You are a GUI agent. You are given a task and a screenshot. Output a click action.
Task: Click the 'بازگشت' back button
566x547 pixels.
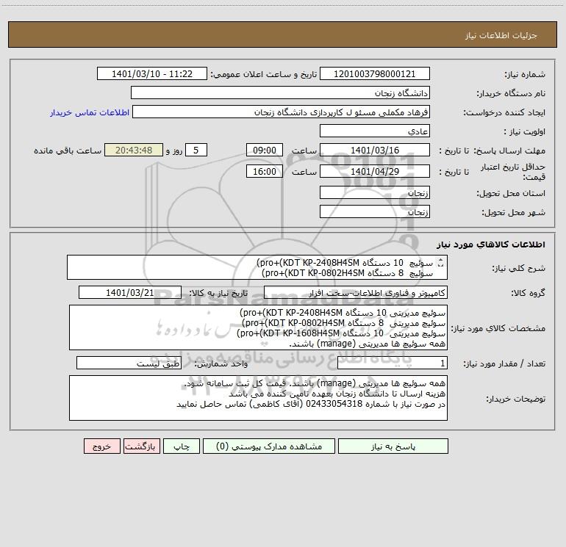[x=141, y=446]
